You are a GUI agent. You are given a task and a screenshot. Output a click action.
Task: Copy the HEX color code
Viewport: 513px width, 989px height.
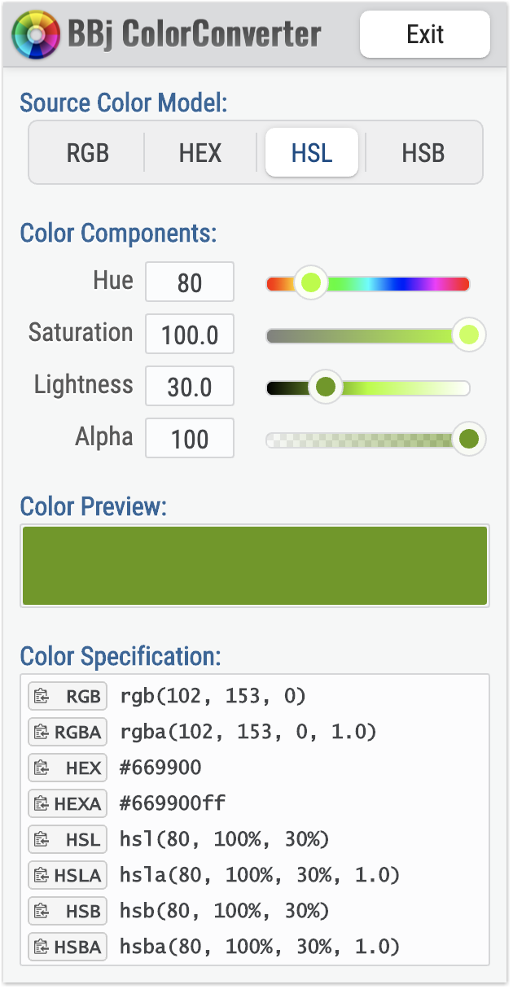coord(68,768)
